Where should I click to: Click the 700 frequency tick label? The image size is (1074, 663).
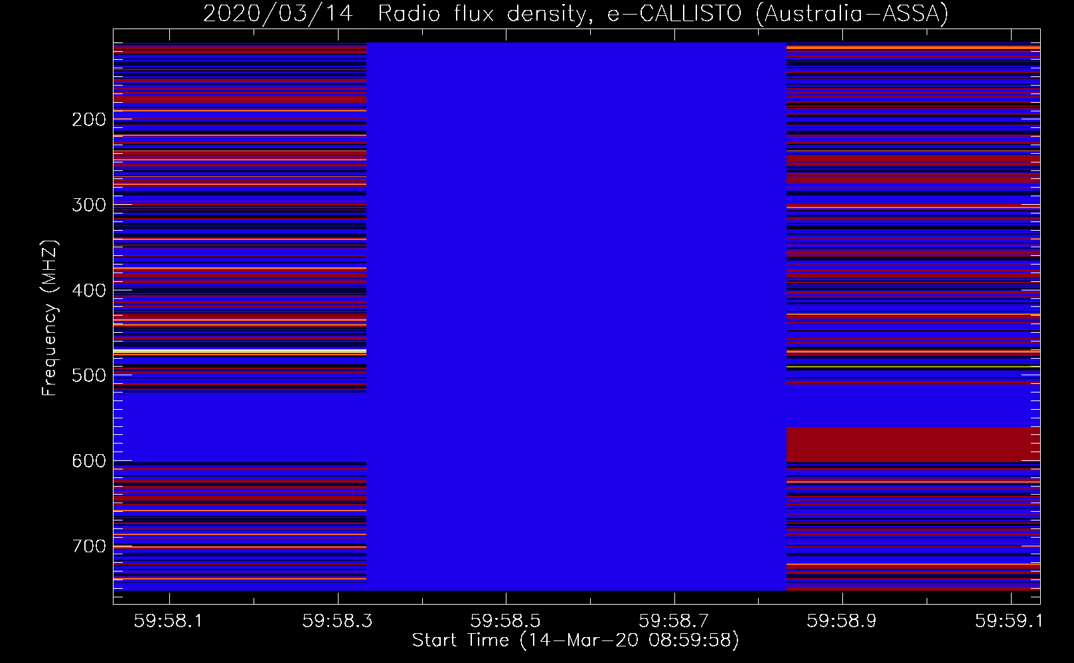tap(89, 546)
